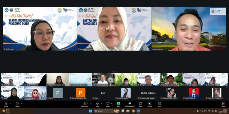Toggle the camera with the Video button
This screenshot has width=229, height=114.
tap(17, 104)
